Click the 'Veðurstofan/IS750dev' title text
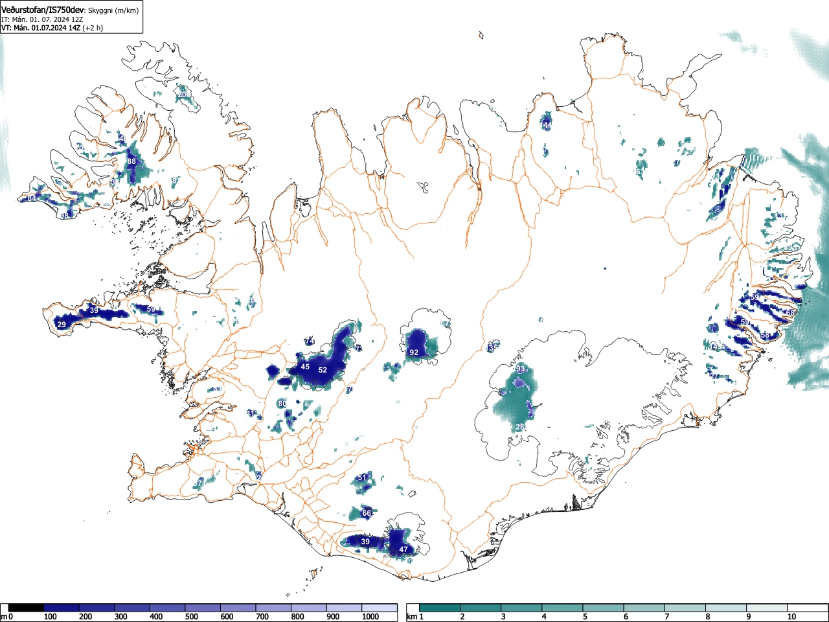The height and width of the screenshot is (622, 829). click(43, 10)
